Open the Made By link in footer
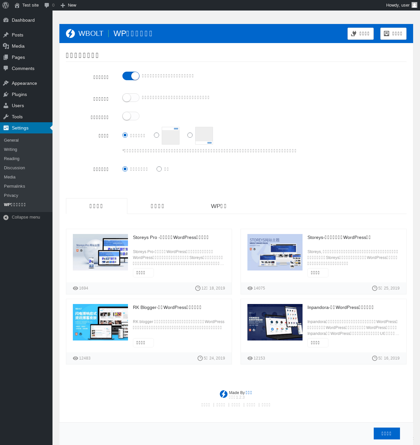The width and height of the screenshot is (420, 445). coord(249,393)
